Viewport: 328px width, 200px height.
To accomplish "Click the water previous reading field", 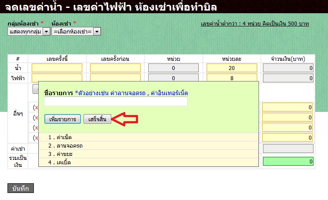I will [115, 68].
